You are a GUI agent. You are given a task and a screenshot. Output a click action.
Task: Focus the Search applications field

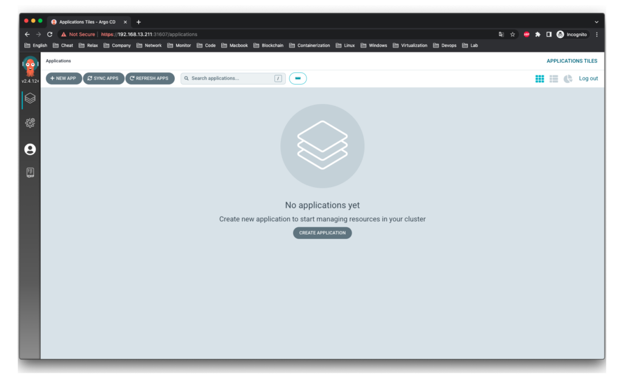(233, 79)
